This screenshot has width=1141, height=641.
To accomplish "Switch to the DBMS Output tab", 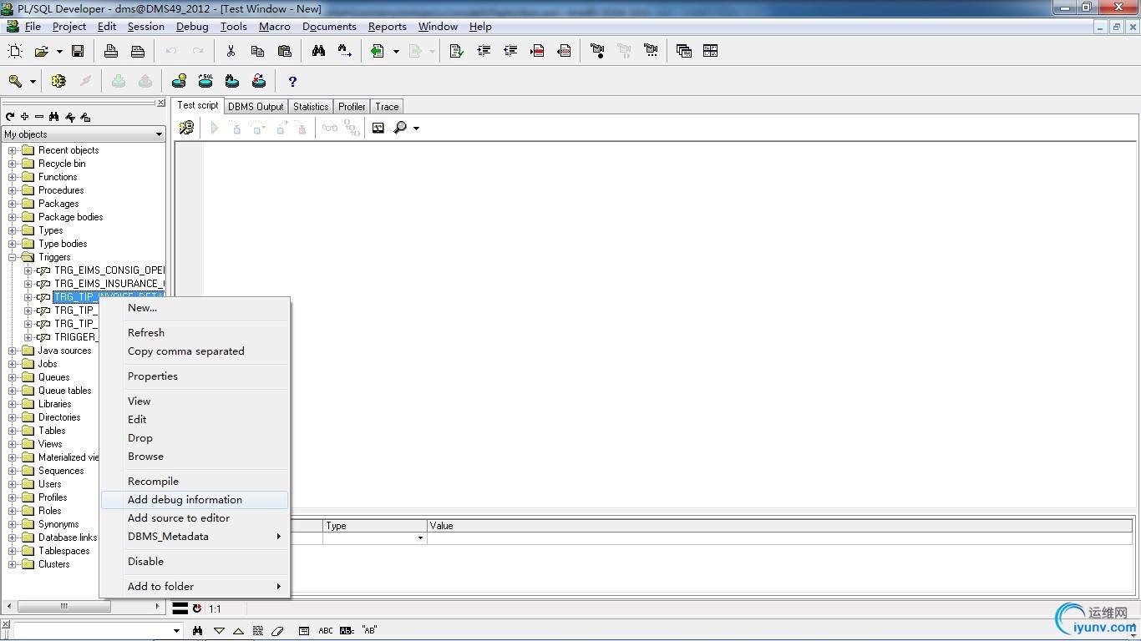I will tap(256, 107).
